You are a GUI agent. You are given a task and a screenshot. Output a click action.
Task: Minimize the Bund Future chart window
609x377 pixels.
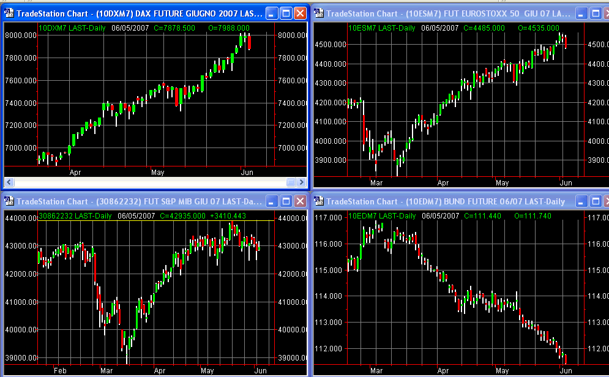581,201
